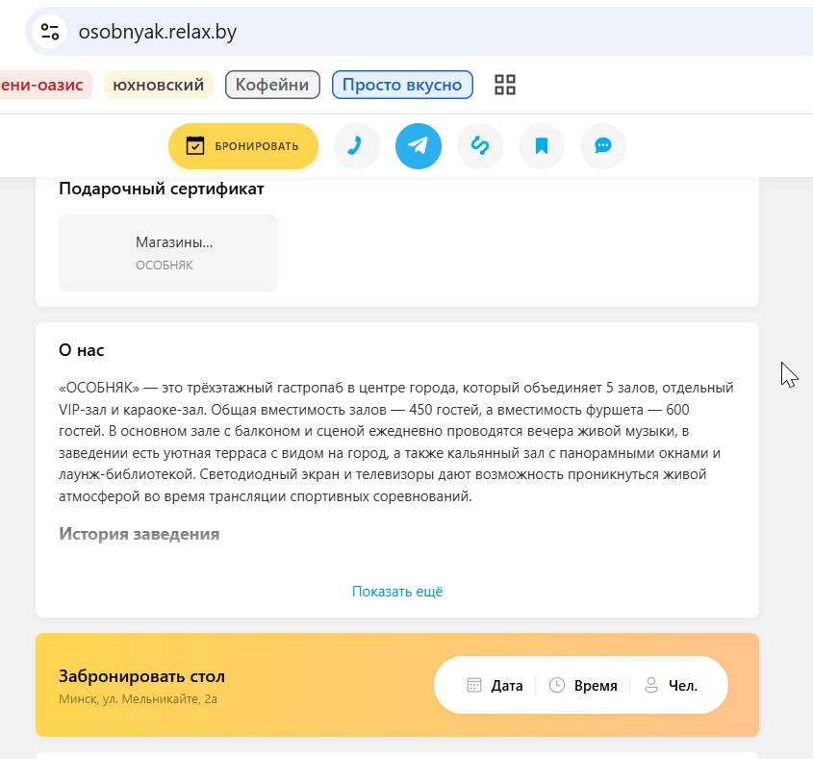Click the yellow БРОНИРОВАТЬ button
This screenshot has height=759, width=813.
243,146
